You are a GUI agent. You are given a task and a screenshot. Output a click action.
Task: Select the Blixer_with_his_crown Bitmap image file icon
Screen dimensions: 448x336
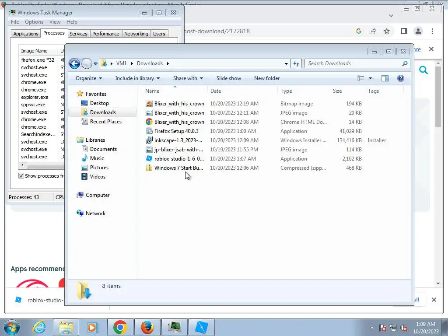[149, 104]
